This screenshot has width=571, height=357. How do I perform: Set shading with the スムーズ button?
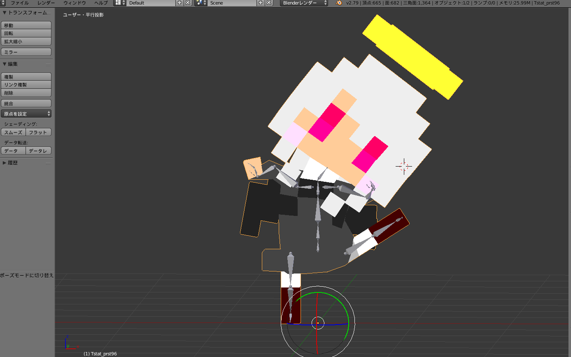pos(13,132)
